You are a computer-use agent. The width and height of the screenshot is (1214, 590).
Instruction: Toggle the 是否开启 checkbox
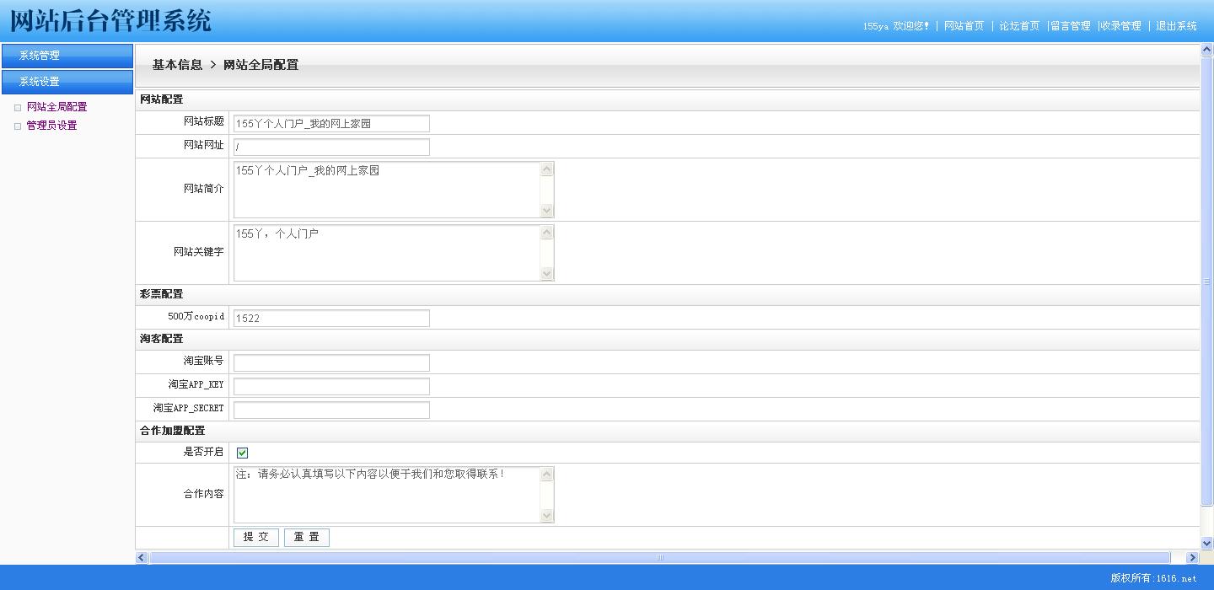(x=242, y=453)
